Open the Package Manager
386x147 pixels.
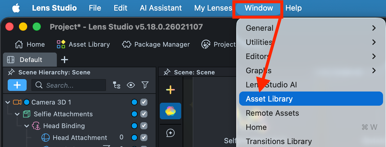(126, 45)
